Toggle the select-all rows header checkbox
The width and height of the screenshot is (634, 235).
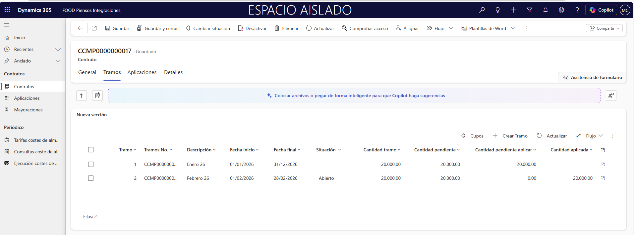(91, 150)
